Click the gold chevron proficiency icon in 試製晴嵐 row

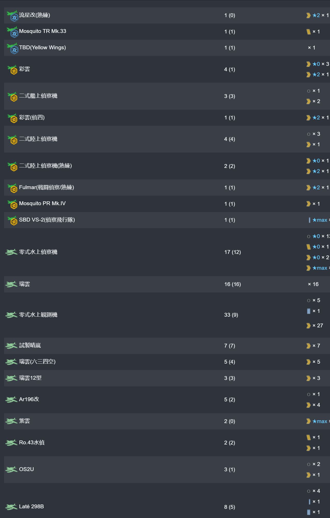[x=309, y=346]
